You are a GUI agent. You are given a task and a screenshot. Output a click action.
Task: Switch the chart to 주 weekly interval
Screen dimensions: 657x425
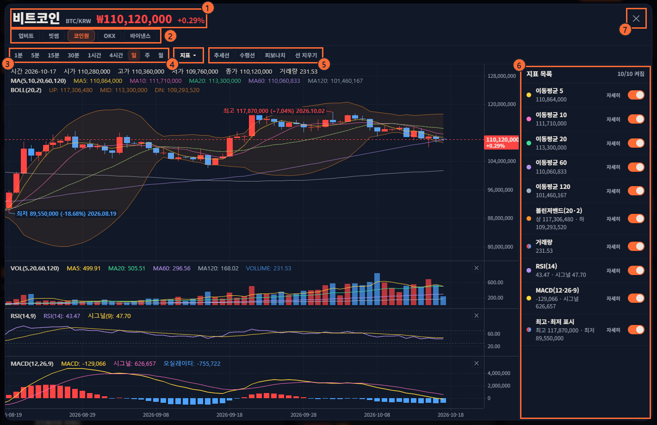click(x=147, y=55)
